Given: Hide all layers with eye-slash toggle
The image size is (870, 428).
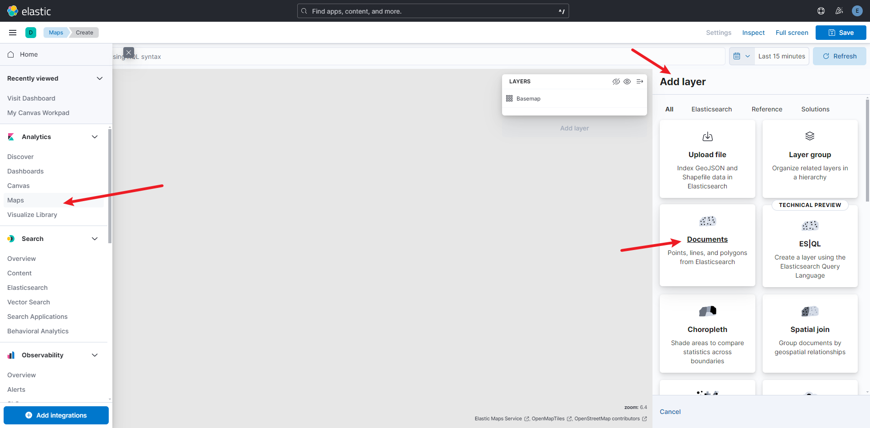Looking at the screenshot, I should (616, 82).
